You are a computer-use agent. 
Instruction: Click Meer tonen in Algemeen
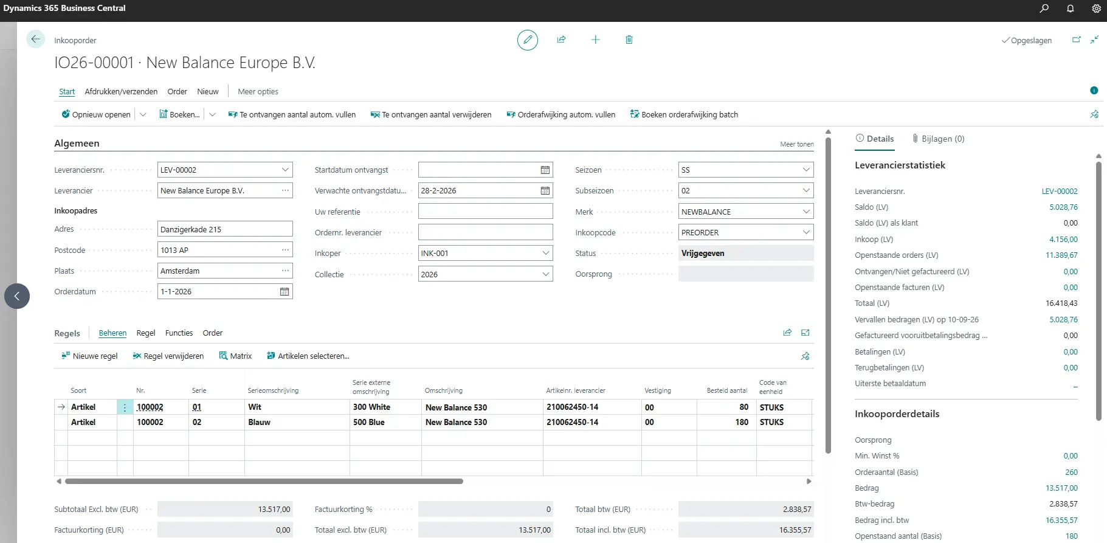pos(796,144)
